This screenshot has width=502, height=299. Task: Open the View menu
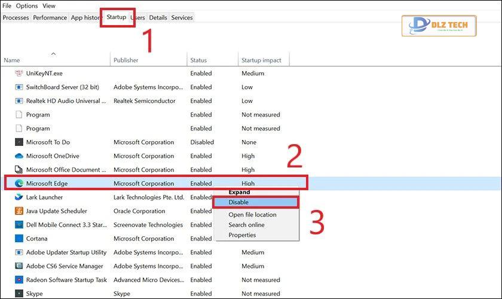pos(49,6)
